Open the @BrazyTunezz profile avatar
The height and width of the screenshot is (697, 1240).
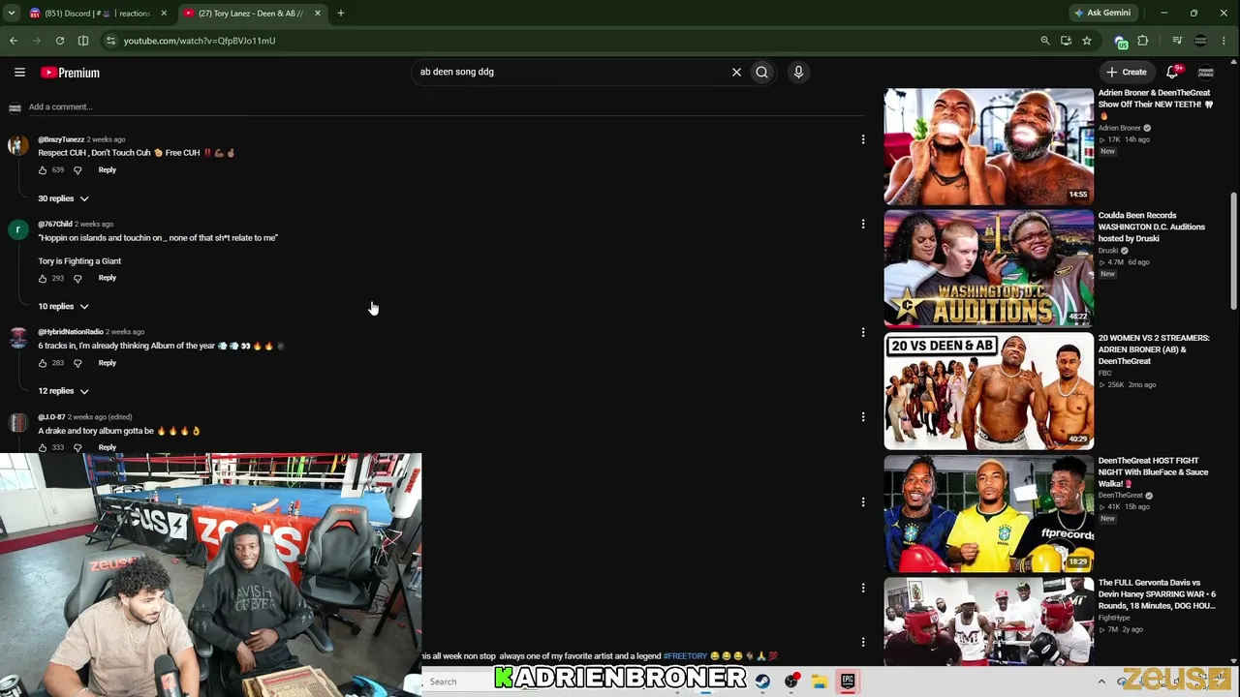click(x=17, y=146)
